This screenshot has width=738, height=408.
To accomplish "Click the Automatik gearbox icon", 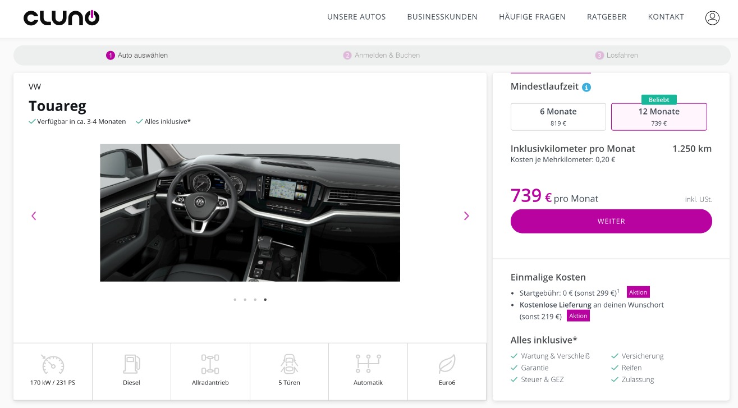I will tap(368, 364).
